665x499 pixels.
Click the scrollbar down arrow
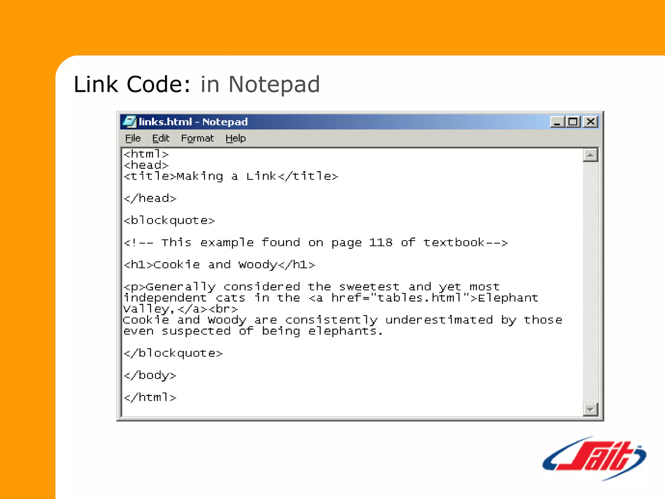590,409
